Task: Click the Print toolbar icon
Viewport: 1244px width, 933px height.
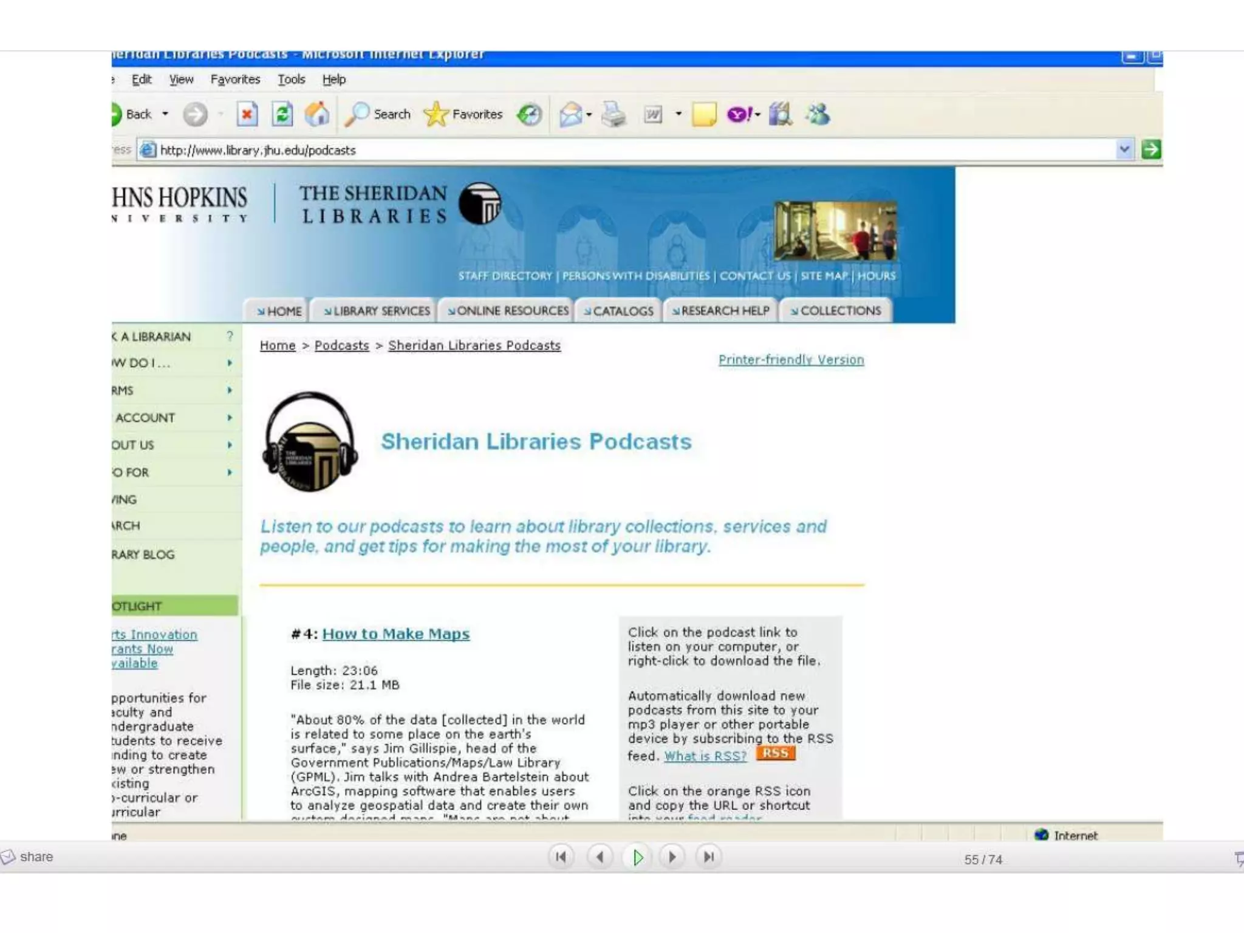Action: click(613, 114)
